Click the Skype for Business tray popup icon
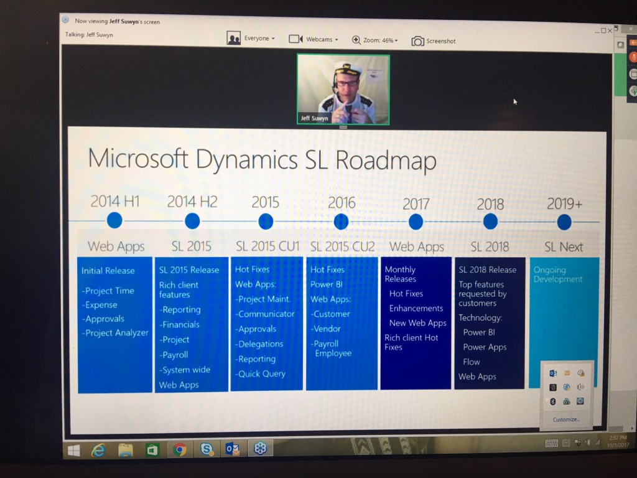This screenshot has height=478, width=637. click(567, 387)
